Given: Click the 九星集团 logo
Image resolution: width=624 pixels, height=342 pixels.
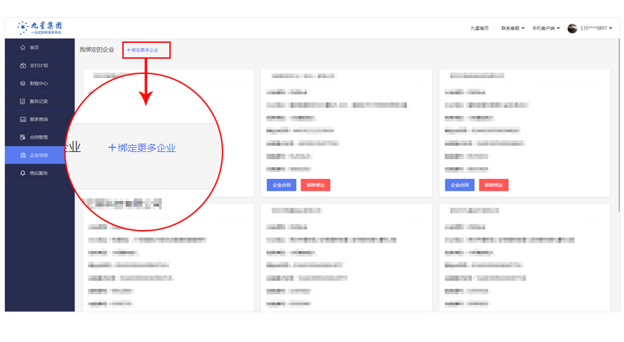Looking at the screenshot, I should pos(43,28).
